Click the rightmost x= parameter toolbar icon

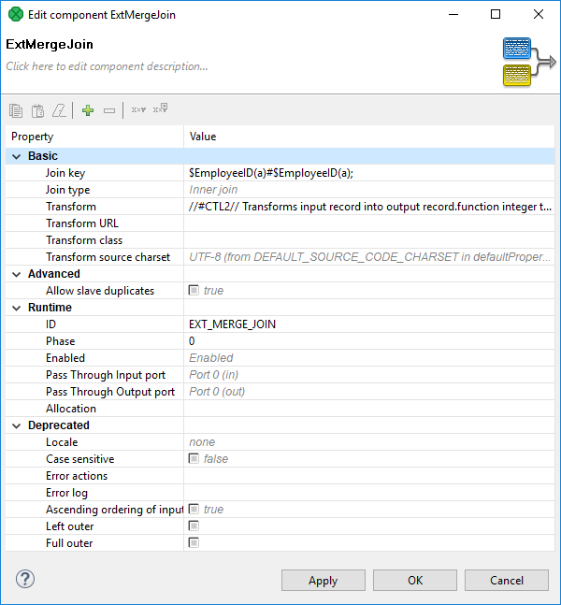pos(160,110)
